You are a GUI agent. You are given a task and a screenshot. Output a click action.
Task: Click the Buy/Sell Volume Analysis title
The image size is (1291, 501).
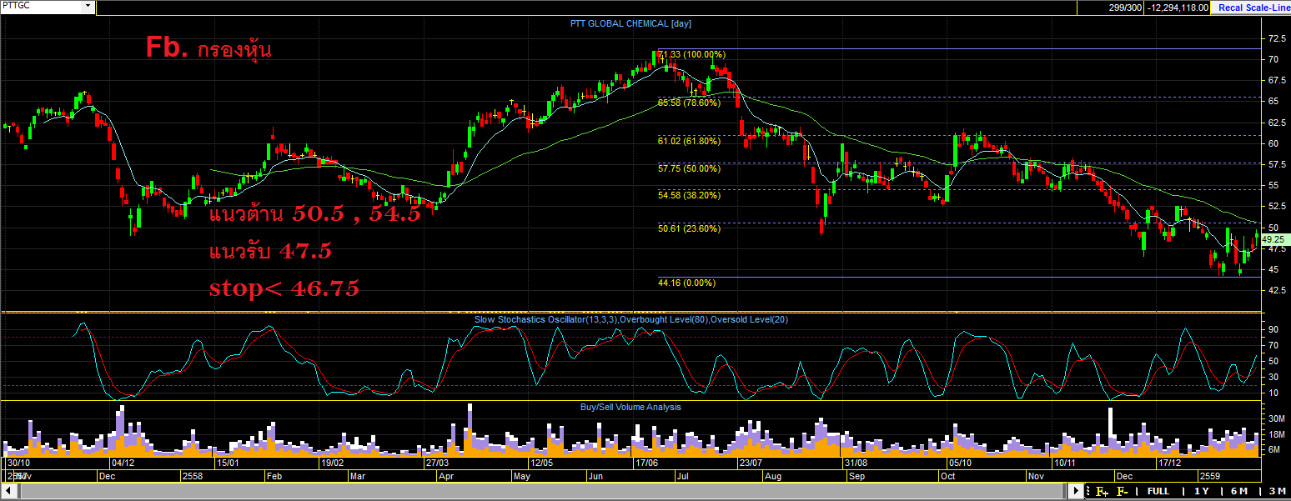pyautogui.click(x=630, y=407)
